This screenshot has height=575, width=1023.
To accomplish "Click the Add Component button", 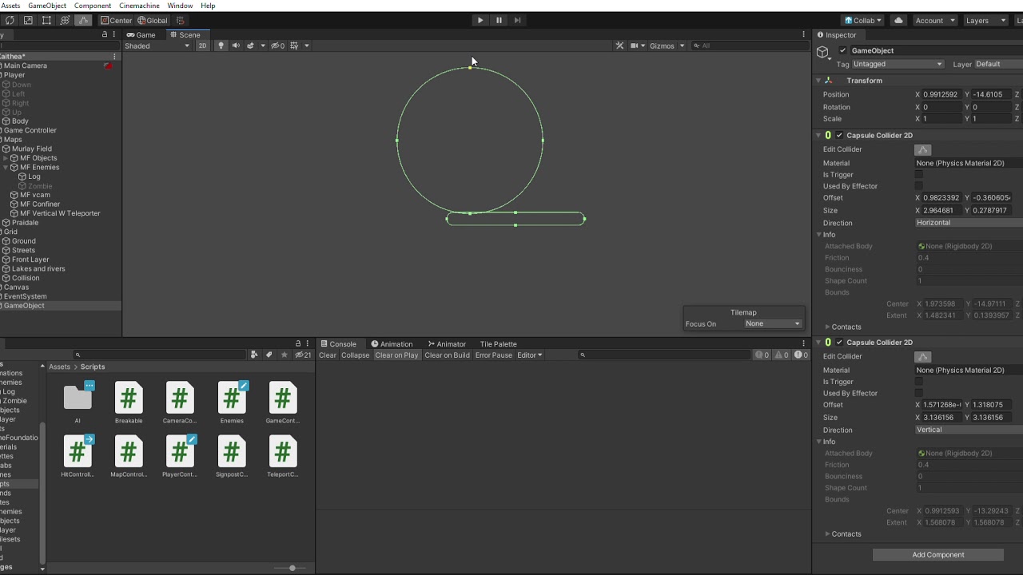I will click(937, 554).
